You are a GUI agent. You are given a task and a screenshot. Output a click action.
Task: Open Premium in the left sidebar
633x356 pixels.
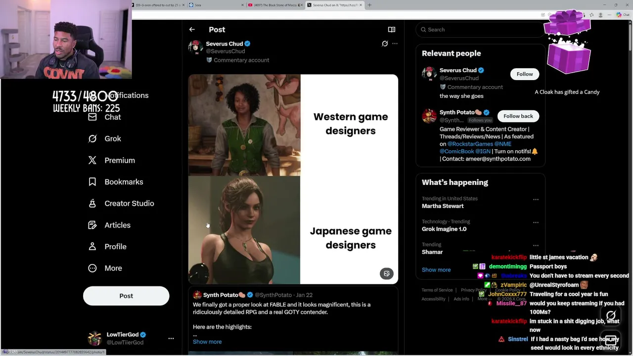click(120, 160)
